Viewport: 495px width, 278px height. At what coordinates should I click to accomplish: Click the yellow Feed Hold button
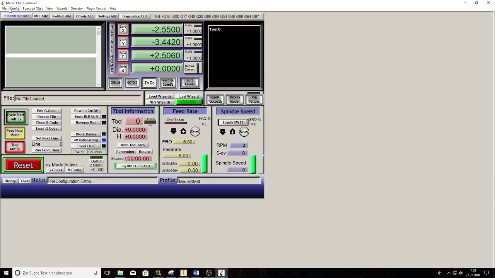[15, 132]
